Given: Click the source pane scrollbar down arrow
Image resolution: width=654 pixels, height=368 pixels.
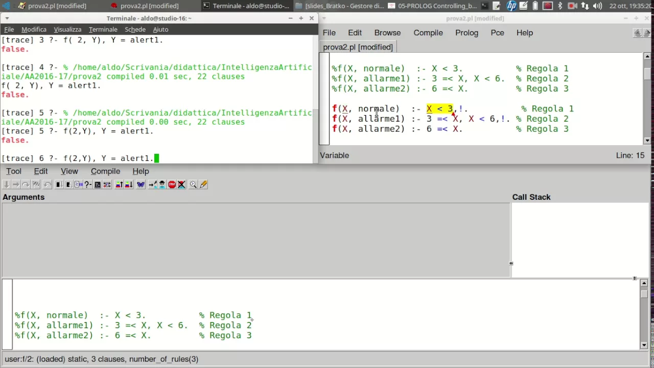Looking at the screenshot, I should coord(644,345).
